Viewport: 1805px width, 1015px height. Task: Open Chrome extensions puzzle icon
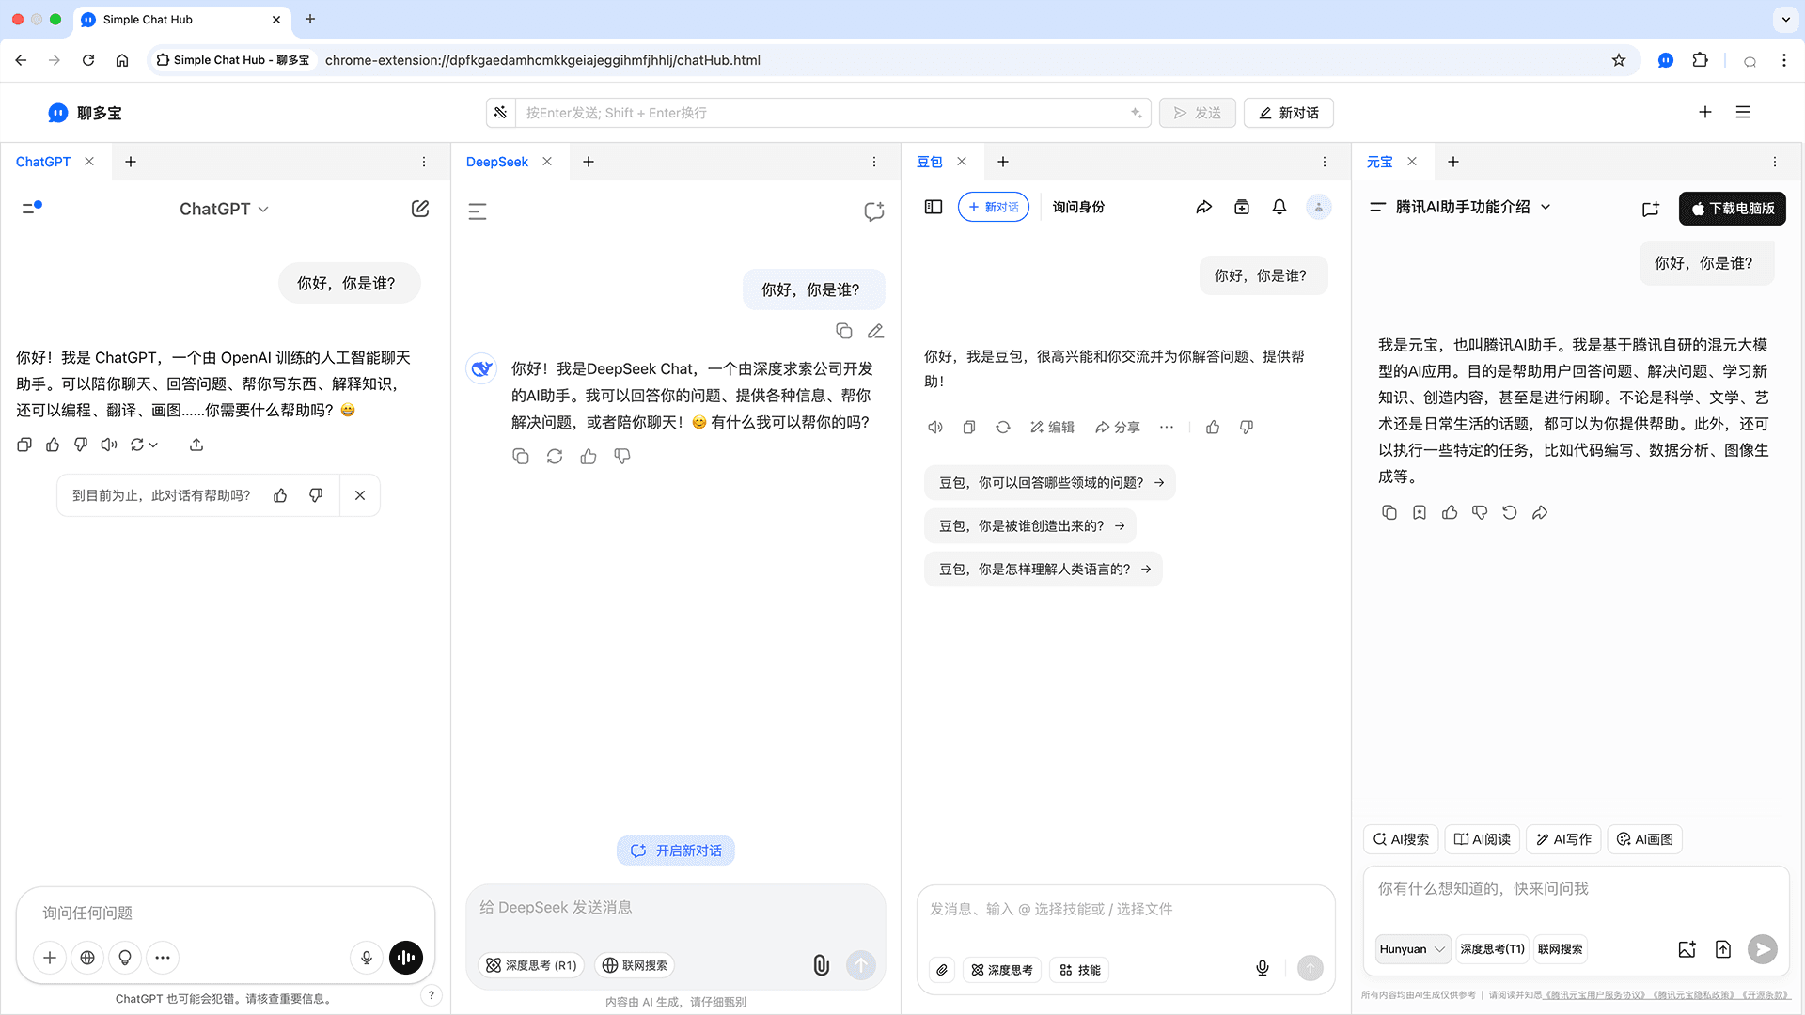pyautogui.click(x=1700, y=60)
